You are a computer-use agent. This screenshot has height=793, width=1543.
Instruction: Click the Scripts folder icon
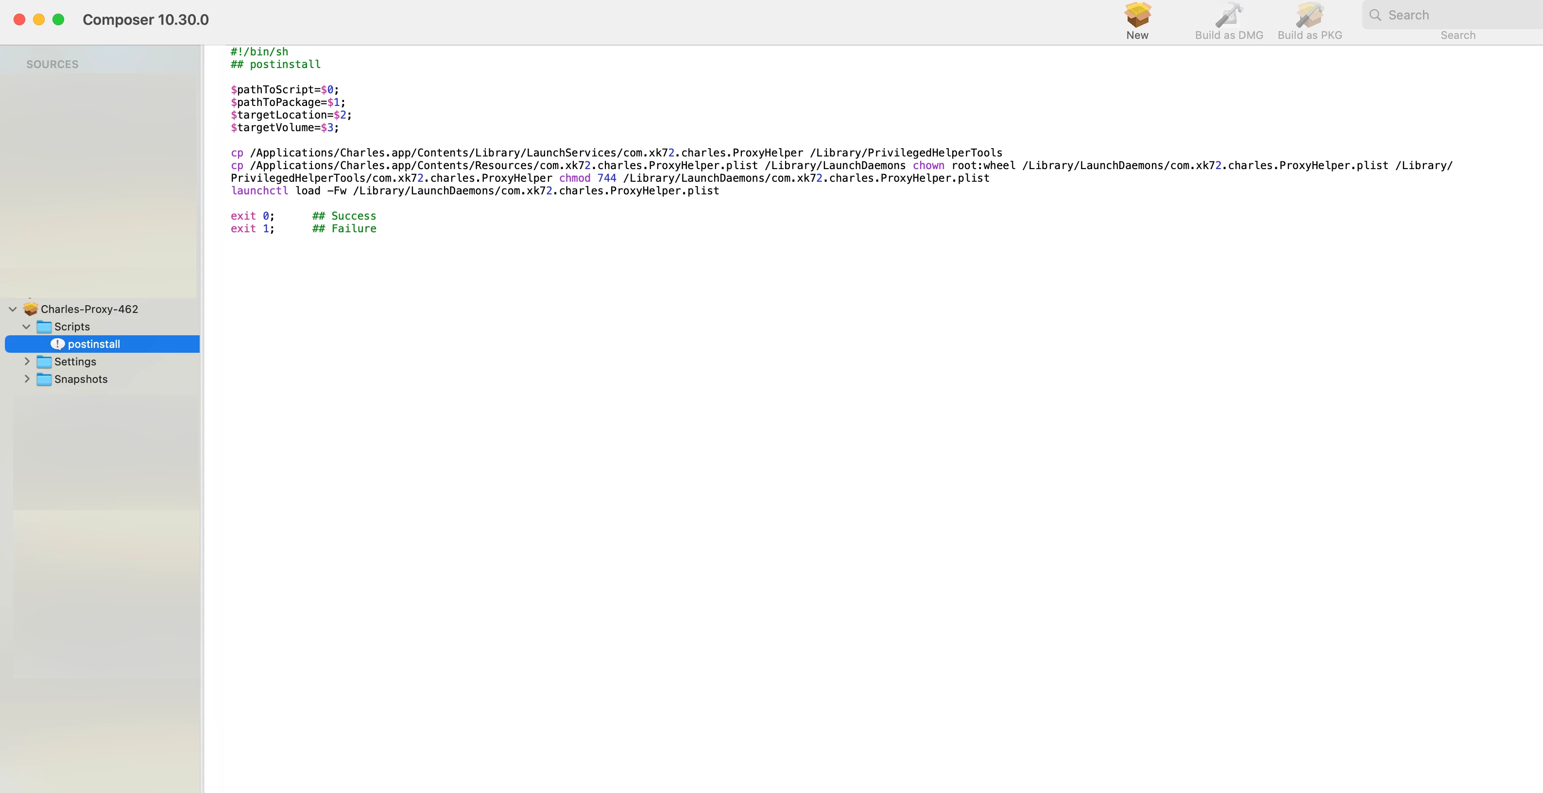click(x=44, y=327)
